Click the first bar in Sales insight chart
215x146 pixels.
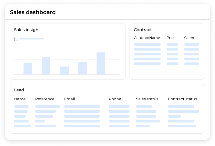[x=28, y=69]
